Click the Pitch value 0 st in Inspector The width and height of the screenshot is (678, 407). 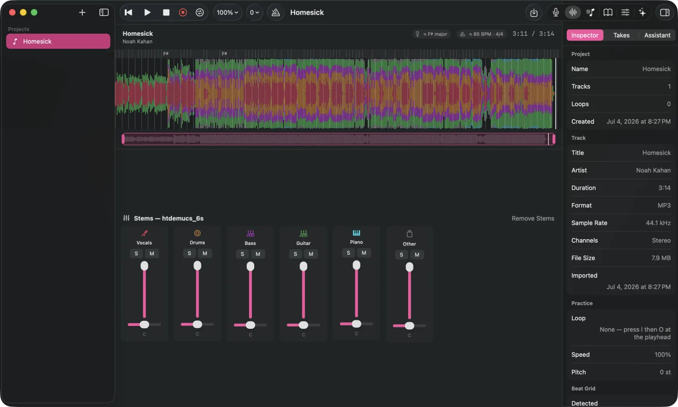(665, 372)
